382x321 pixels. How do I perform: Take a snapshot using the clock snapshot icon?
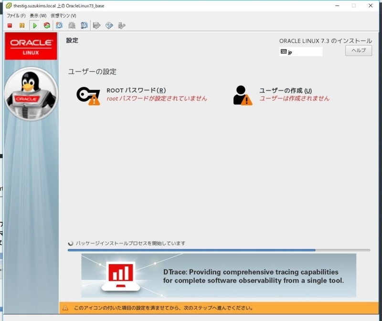(x=59, y=25)
